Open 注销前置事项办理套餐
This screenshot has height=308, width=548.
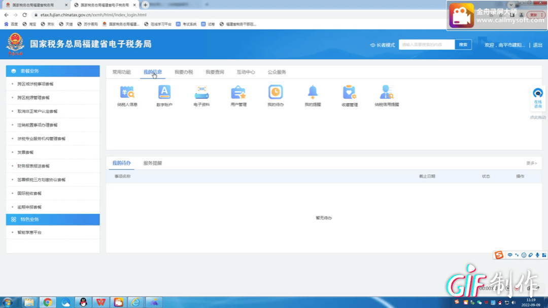pyautogui.click(x=38, y=125)
